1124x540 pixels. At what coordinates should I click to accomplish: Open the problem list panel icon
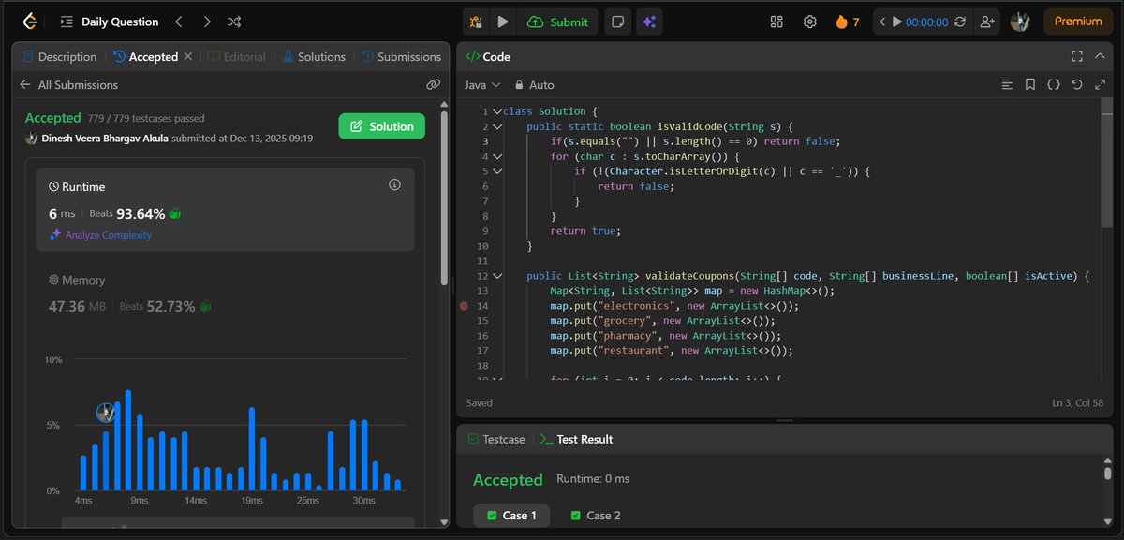[x=67, y=22]
